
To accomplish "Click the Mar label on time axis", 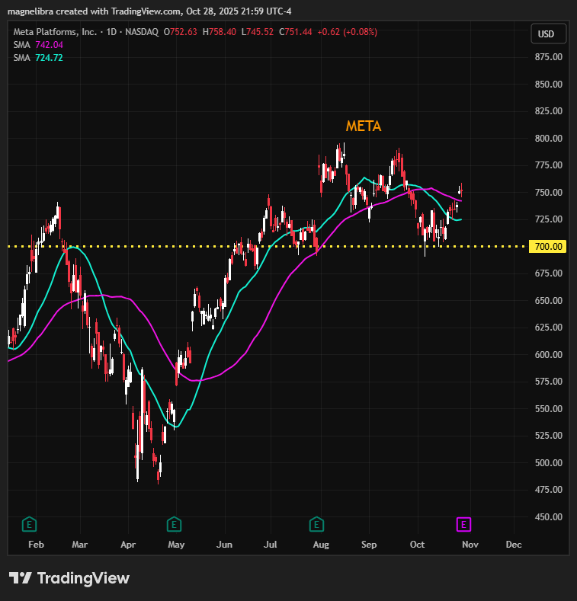I will tap(80, 545).
